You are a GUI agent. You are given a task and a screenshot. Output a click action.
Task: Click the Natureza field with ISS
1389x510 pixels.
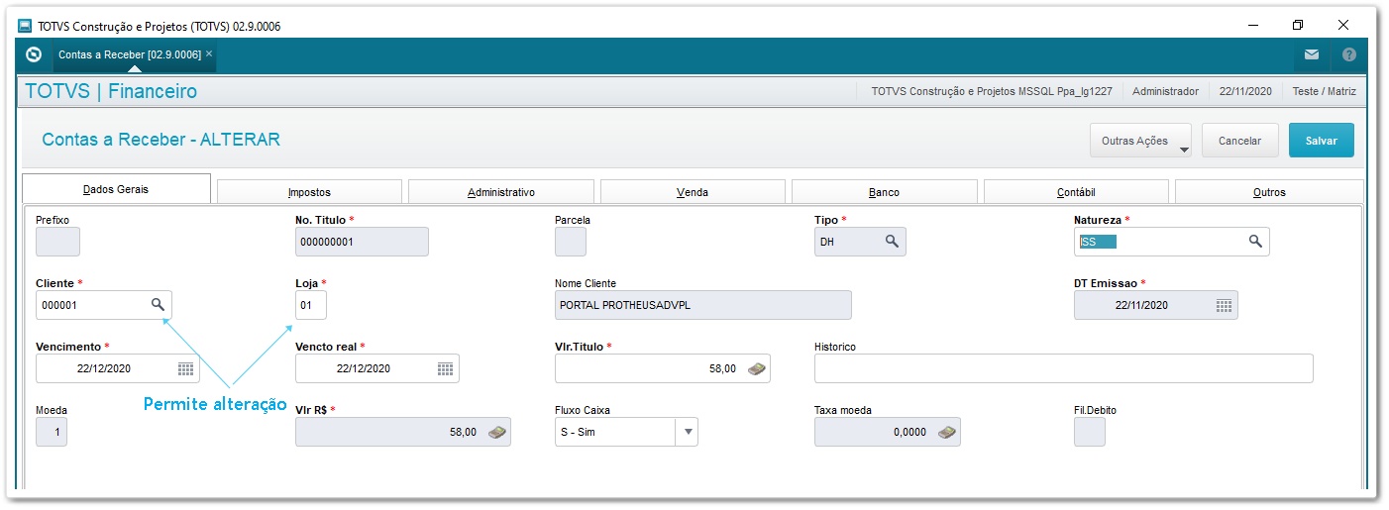(1171, 242)
